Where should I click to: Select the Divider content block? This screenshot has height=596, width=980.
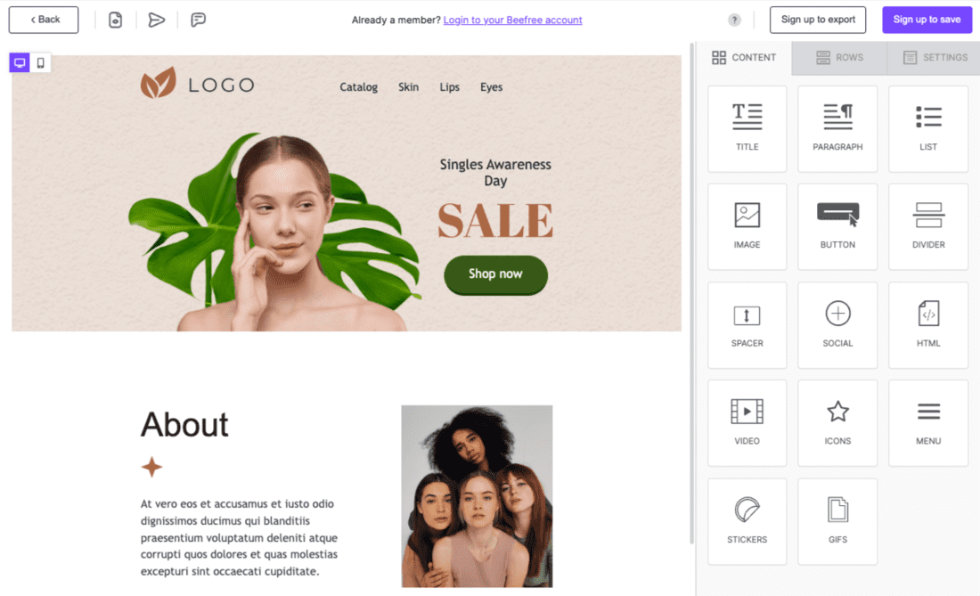point(928,227)
